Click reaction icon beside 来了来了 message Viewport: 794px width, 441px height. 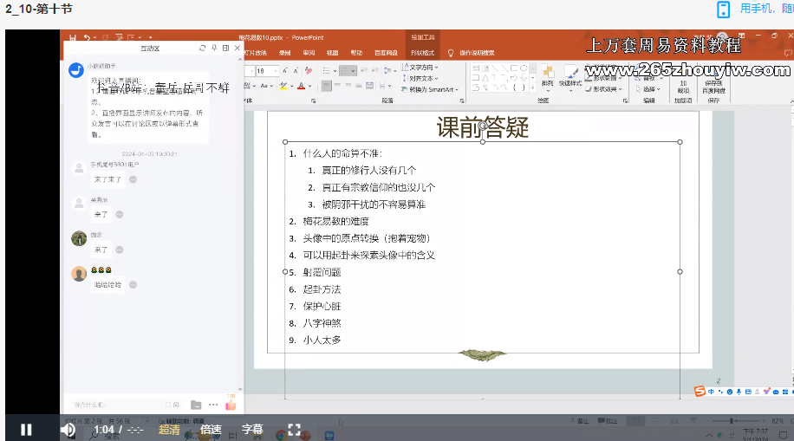pos(133,179)
